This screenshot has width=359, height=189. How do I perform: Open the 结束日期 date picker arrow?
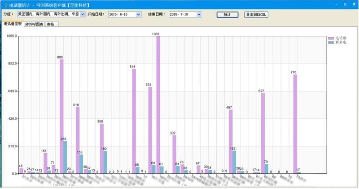click(199, 14)
